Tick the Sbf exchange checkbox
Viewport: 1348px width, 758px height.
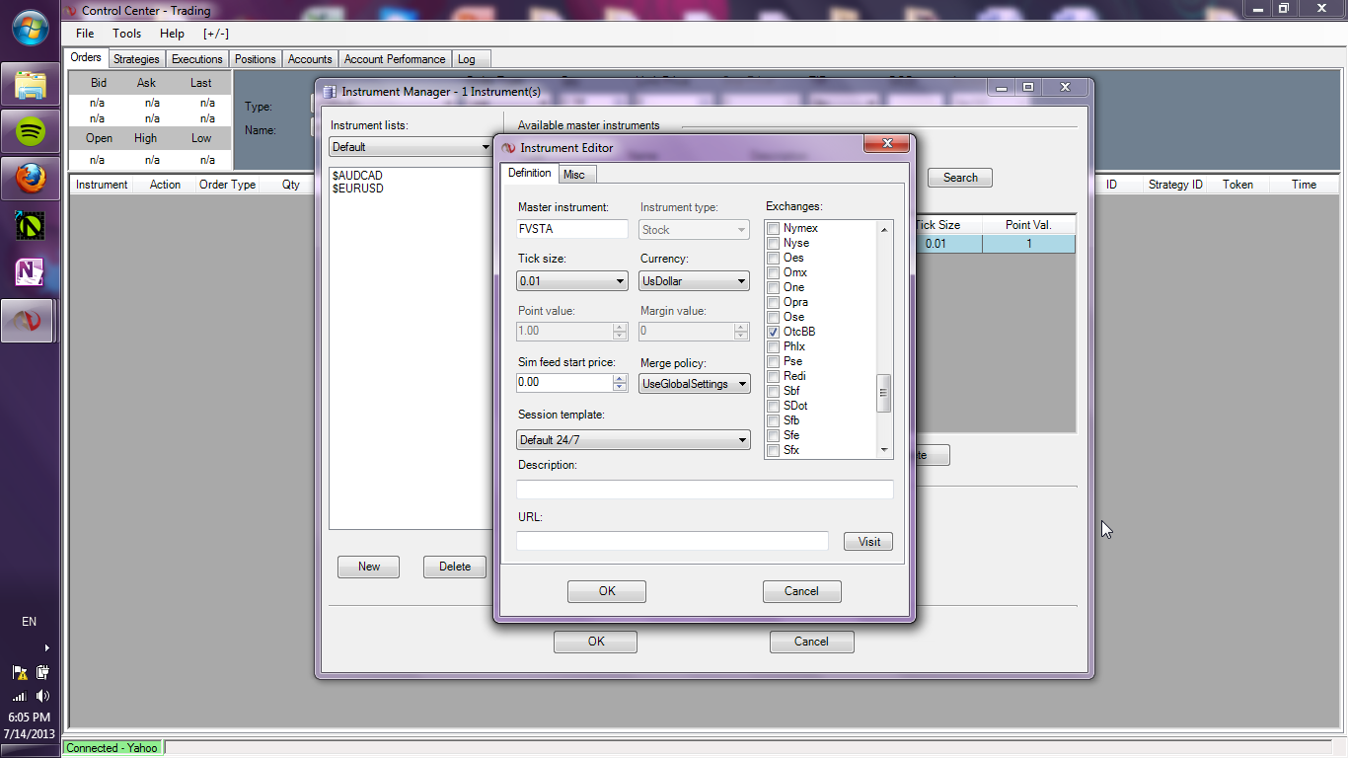(773, 391)
